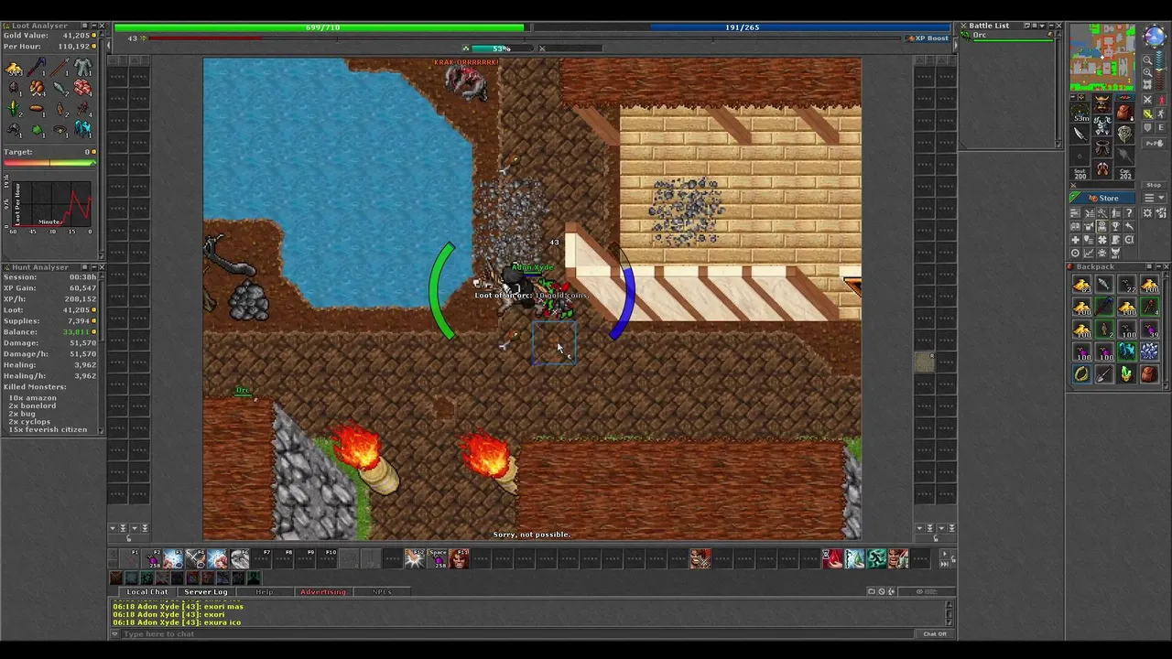
Task: Open the Store button
Action: (1103, 198)
